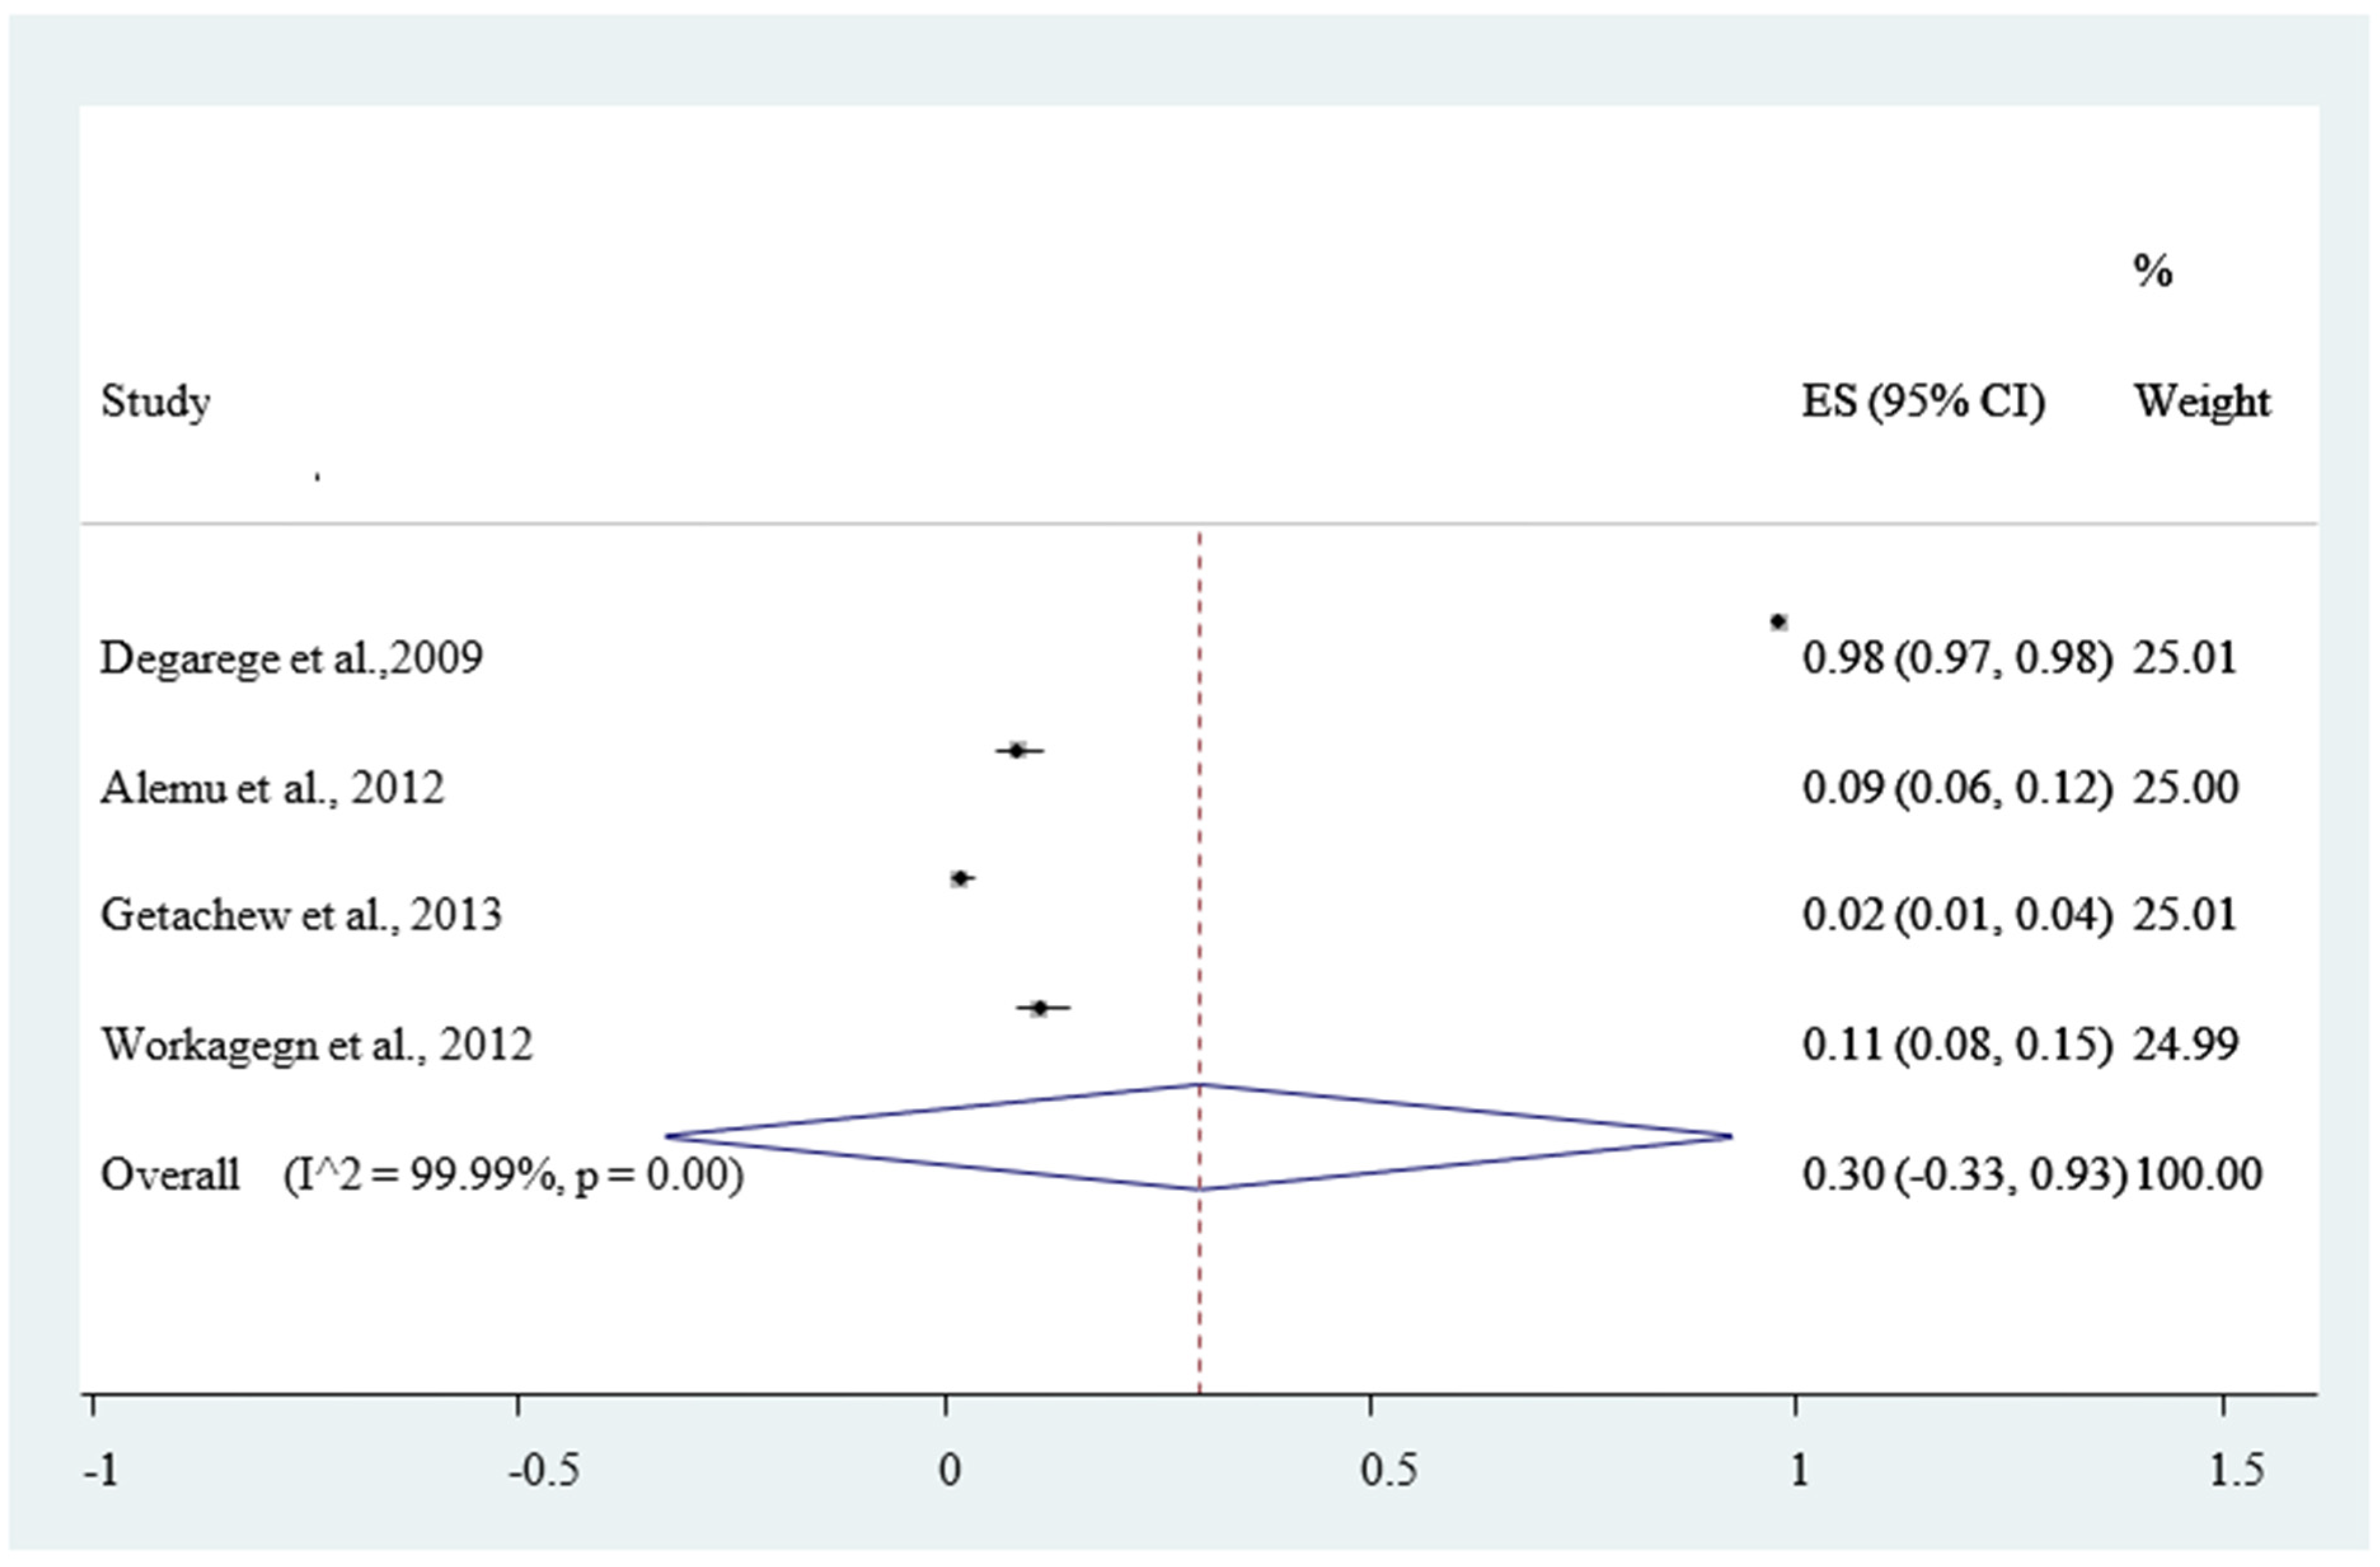Click the Study column header
The image size is (2380, 1567).
[155, 402]
